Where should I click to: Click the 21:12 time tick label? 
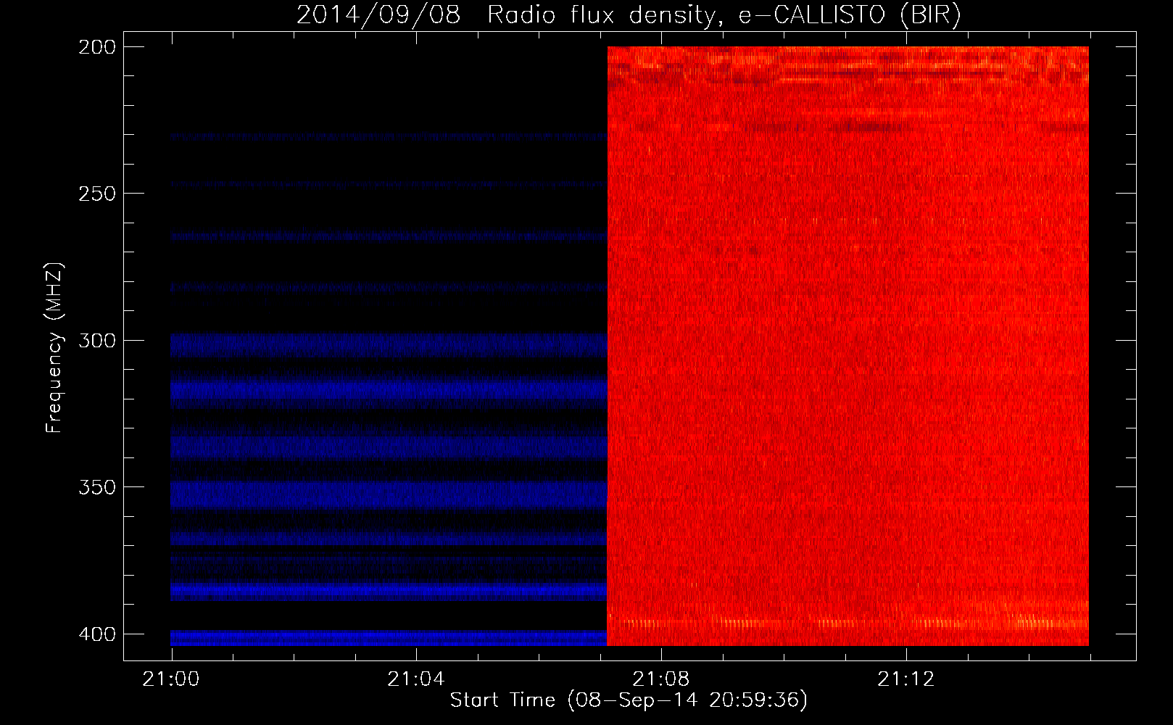click(906, 679)
